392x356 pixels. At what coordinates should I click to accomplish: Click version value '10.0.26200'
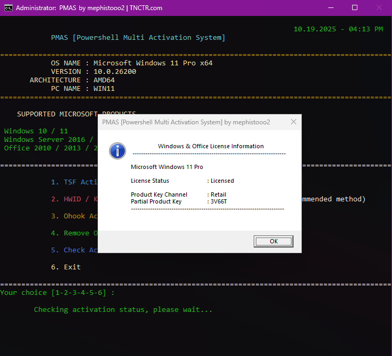pyautogui.click(x=115, y=72)
